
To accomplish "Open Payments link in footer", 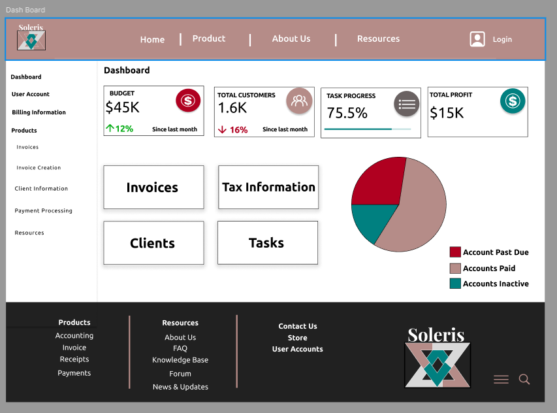I will coord(74,373).
